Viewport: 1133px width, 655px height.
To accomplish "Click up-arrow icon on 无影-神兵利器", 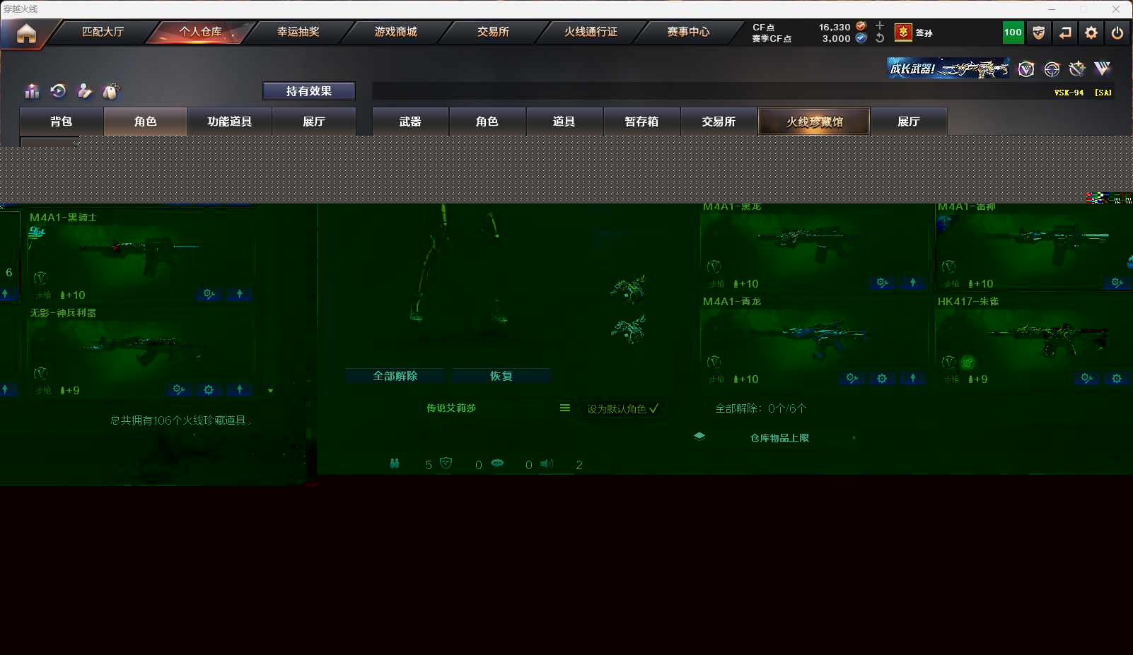I will coord(240,389).
